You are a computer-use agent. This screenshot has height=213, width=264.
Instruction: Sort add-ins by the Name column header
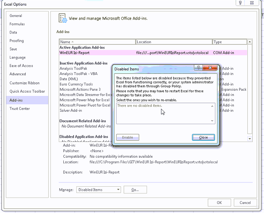pyautogui.click(x=97, y=42)
